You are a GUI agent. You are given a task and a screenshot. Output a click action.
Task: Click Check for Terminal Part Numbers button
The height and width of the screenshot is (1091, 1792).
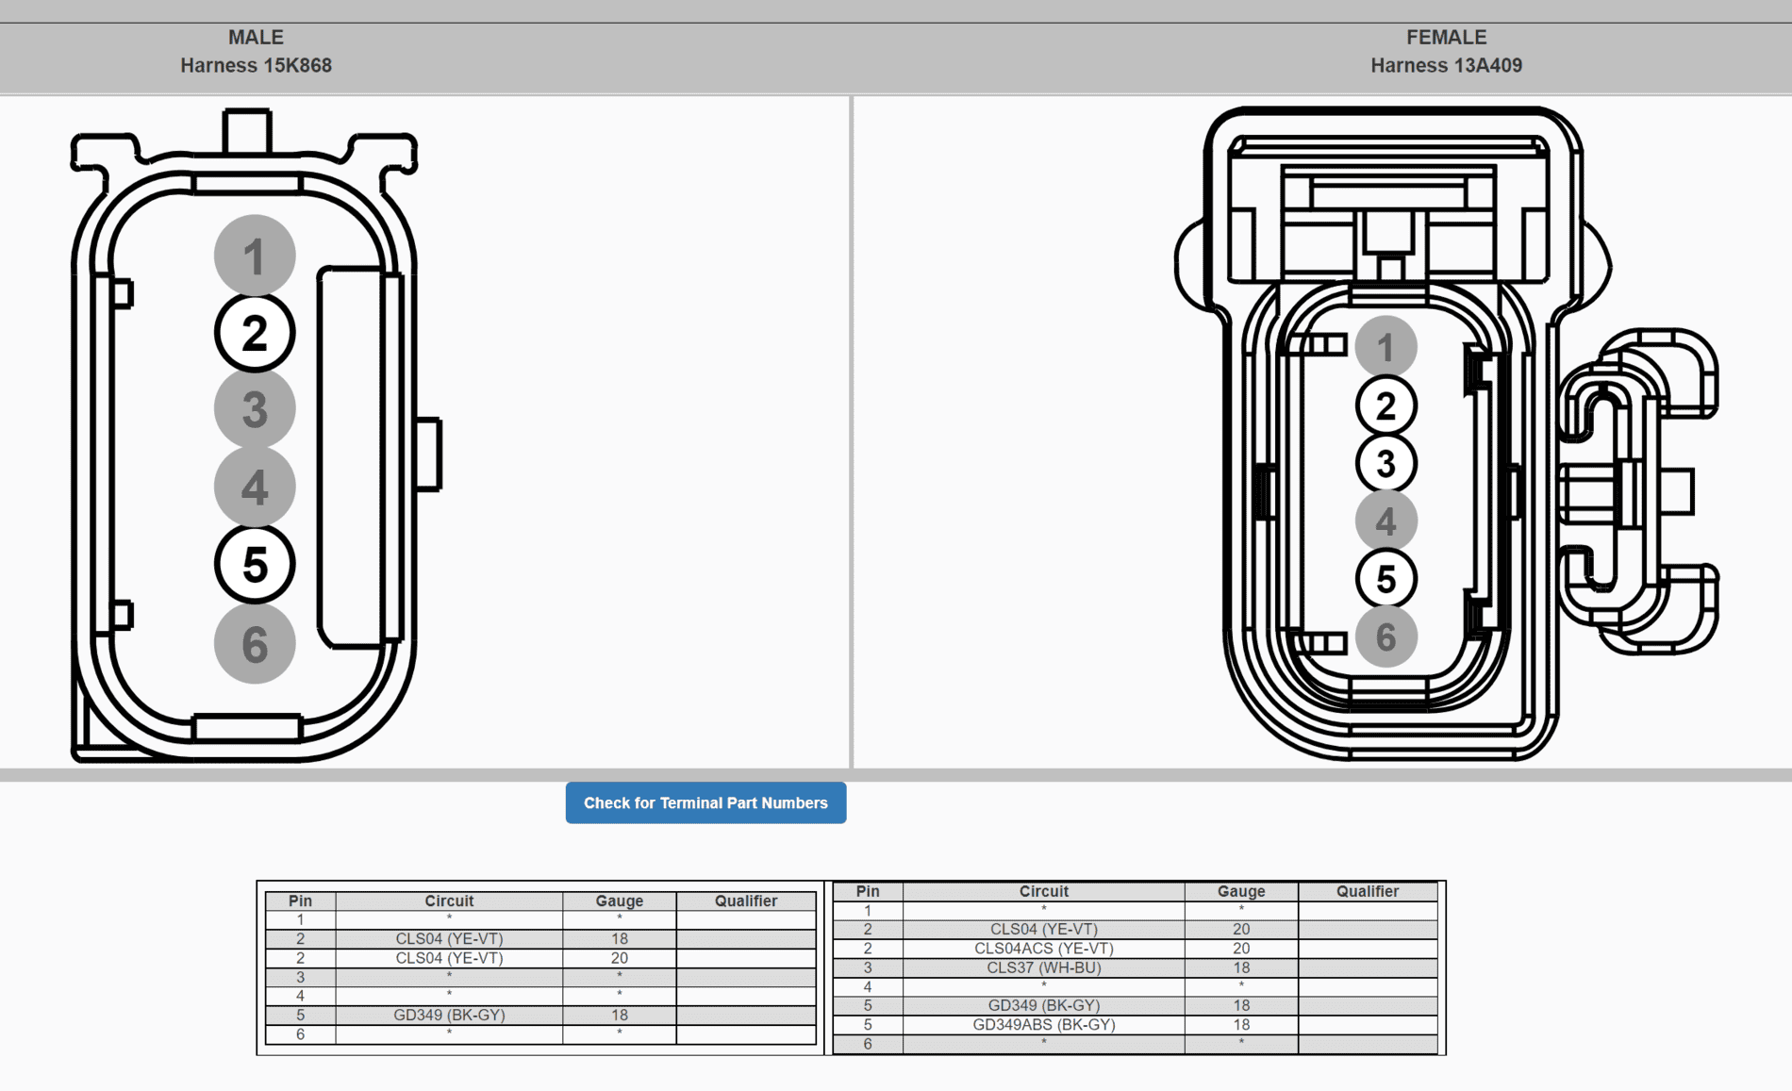[705, 802]
